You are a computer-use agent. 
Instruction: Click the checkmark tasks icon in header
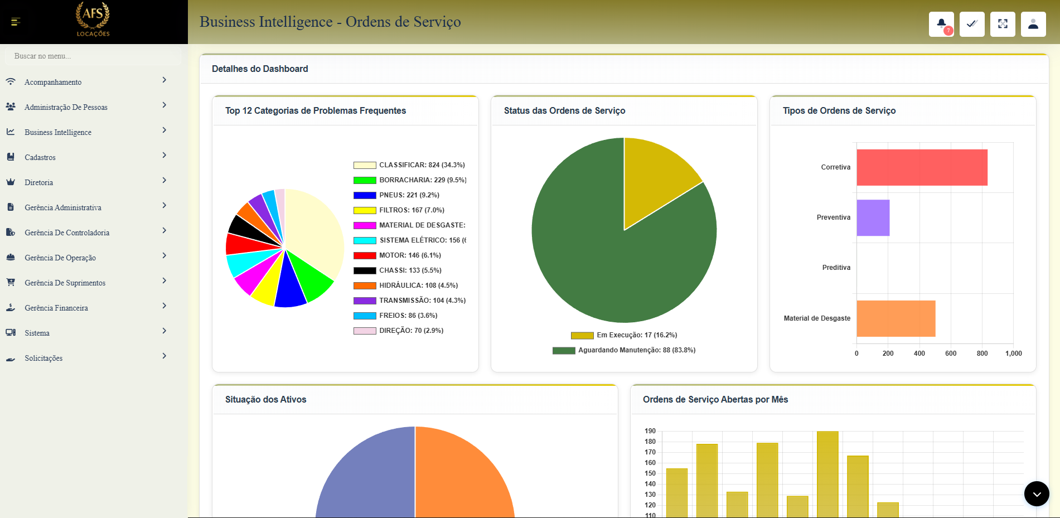[972, 24]
